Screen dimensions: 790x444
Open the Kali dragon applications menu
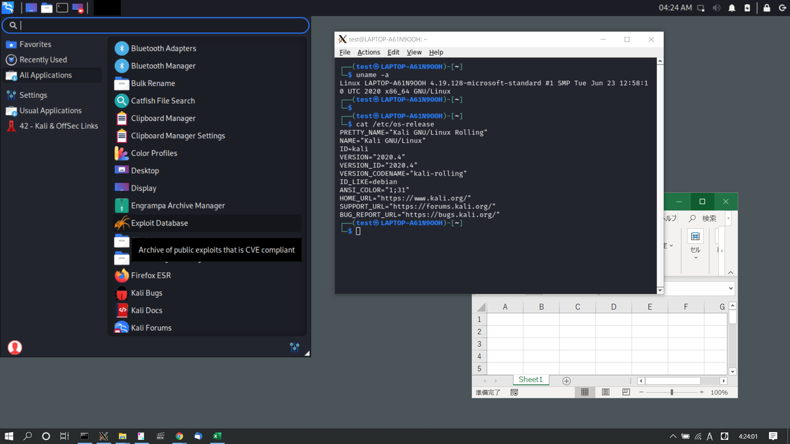[7, 8]
